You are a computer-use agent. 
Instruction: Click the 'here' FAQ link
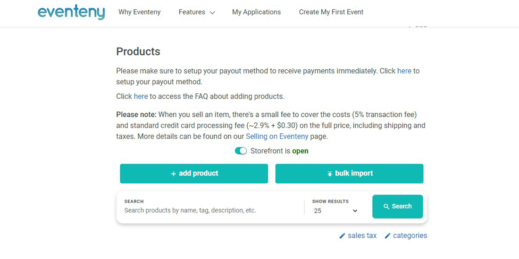coord(141,97)
